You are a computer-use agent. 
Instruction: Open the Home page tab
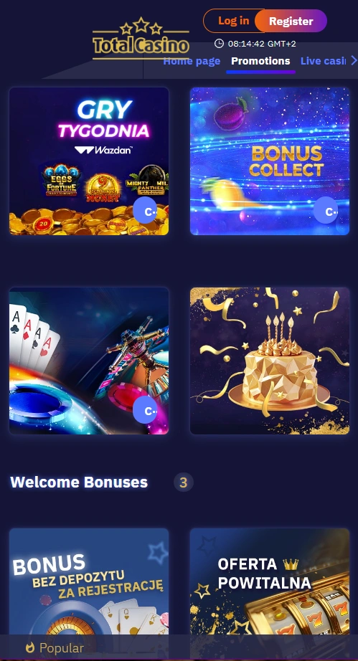(192, 61)
